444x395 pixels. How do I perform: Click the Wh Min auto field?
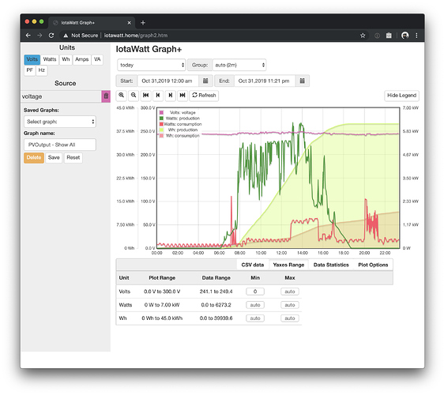pyautogui.click(x=255, y=318)
